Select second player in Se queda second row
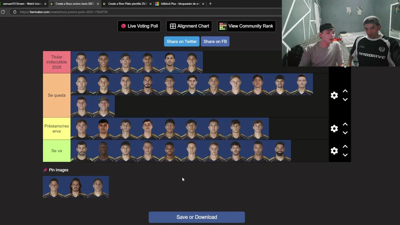 (x=104, y=106)
